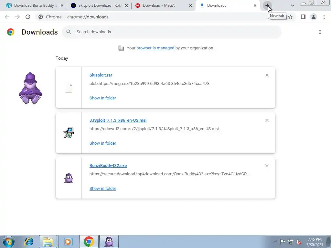This screenshot has width=331, height=248.
Task: Click the purple Bonzi Buddy desktop character
Action: click(x=31, y=88)
